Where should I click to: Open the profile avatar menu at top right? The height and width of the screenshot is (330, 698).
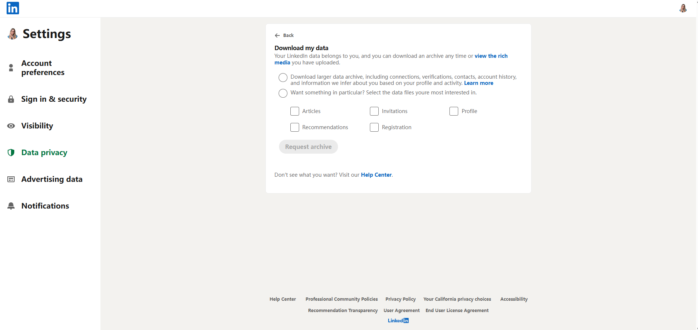coord(683,8)
